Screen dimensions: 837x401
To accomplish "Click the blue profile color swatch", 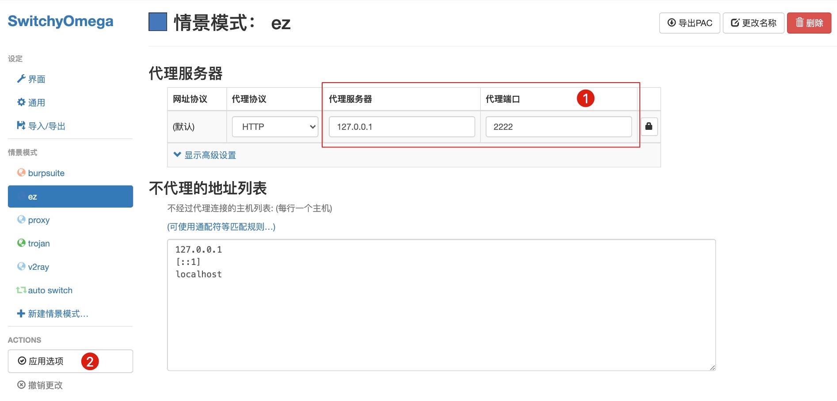I will pyautogui.click(x=158, y=22).
